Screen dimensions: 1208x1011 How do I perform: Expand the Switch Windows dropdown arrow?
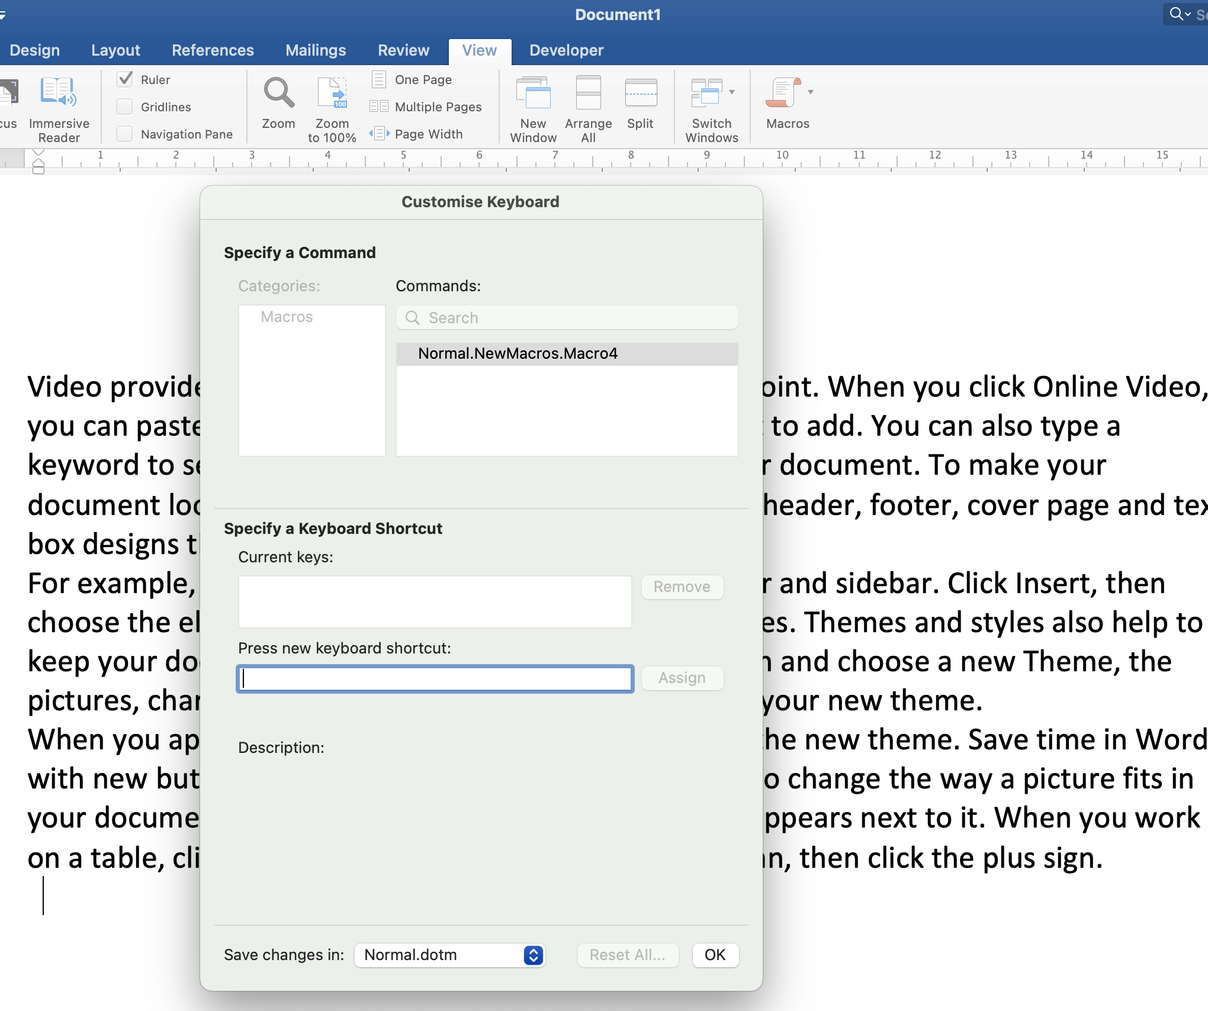pos(732,92)
